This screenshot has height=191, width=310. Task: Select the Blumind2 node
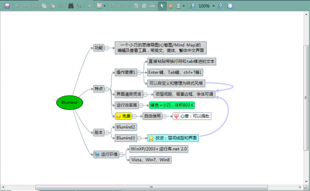coord(126,127)
